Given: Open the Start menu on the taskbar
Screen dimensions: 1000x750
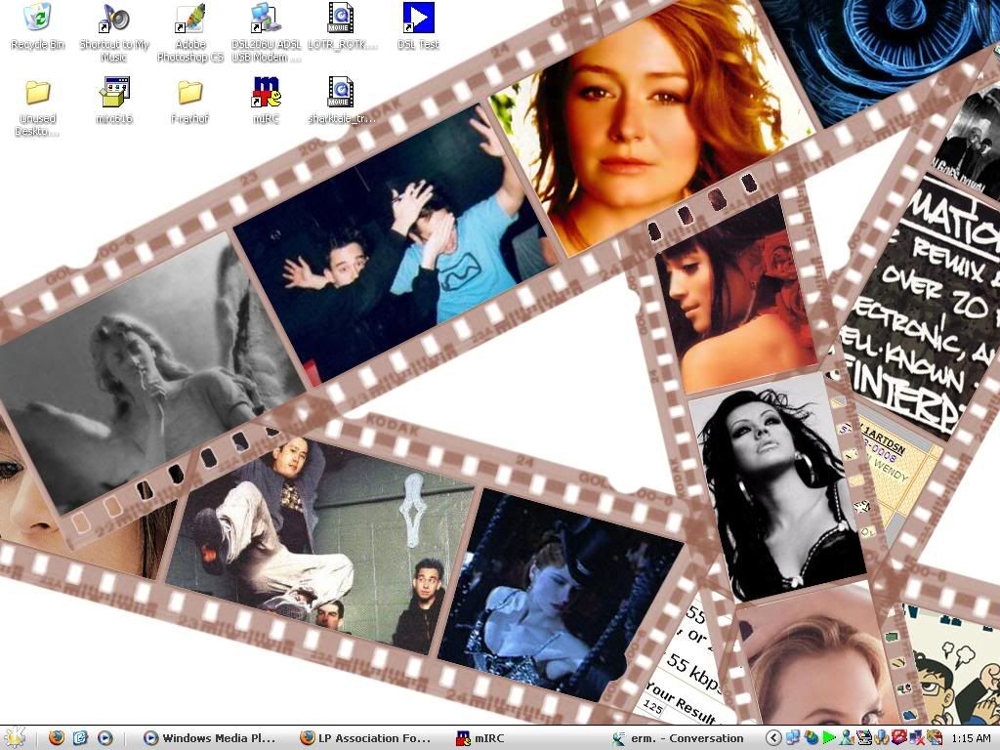Looking at the screenshot, I should pyautogui.click(x=14, y=738).
